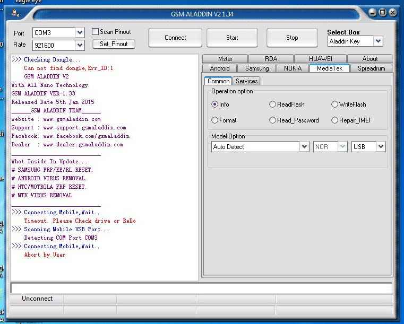The height and width of the screenshot is (324, 404).
Task: Click the Stop button
Action: click(292, 38)
